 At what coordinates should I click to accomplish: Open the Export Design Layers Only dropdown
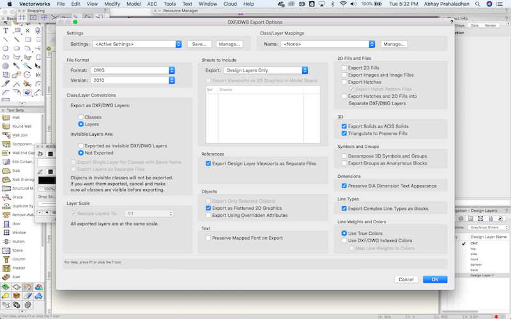(266, 70)
